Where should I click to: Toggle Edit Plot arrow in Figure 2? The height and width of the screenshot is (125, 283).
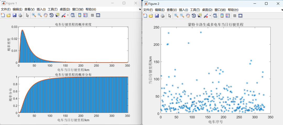point(170,16)
